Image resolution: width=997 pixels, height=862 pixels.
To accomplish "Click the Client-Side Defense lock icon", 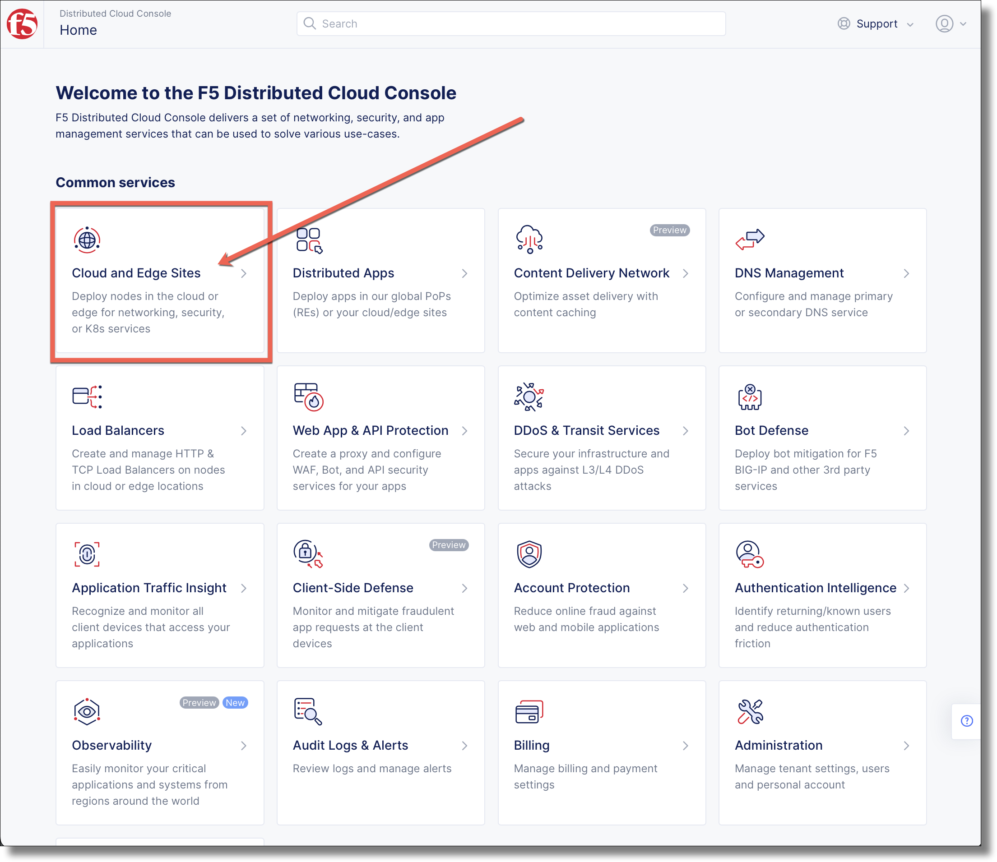I will (308, 554).
